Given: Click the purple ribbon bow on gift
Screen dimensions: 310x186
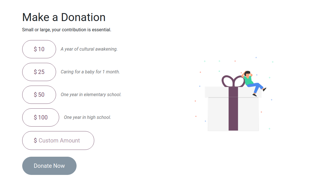Looking at the screenshot, I should point(233,81).
